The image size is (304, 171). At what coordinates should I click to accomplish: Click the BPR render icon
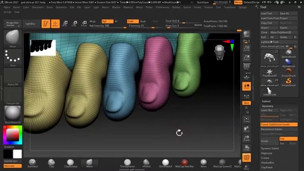tap(247, 34)
